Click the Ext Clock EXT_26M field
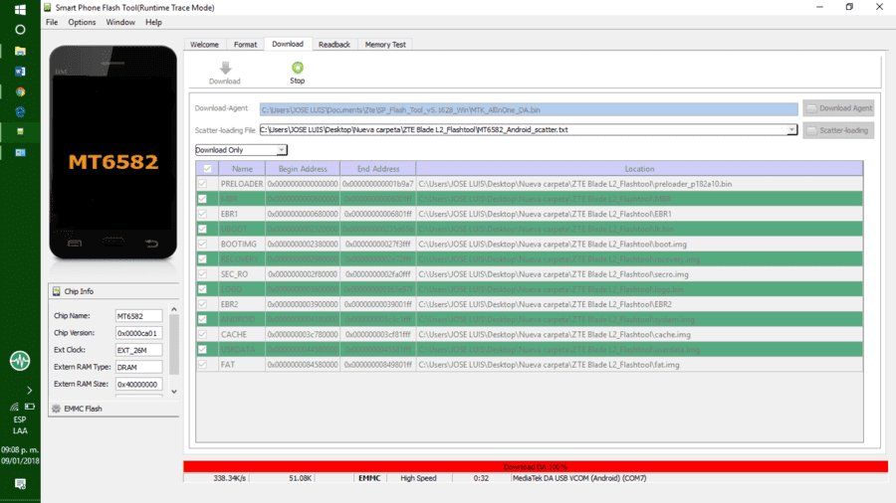Viewport: 896px width, 503px height. [x=138, y=350]
